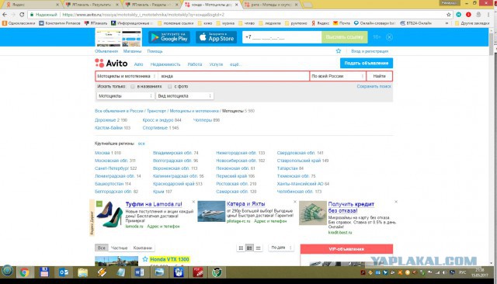Viewport: 497px width, 284px height.
Task: Close the Яндекс browser tab
Action: (57, 5)
